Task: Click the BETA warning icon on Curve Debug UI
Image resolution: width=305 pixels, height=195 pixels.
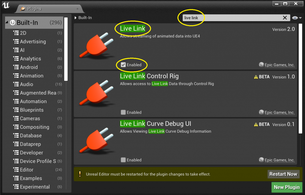Action: tap(256, 124)
